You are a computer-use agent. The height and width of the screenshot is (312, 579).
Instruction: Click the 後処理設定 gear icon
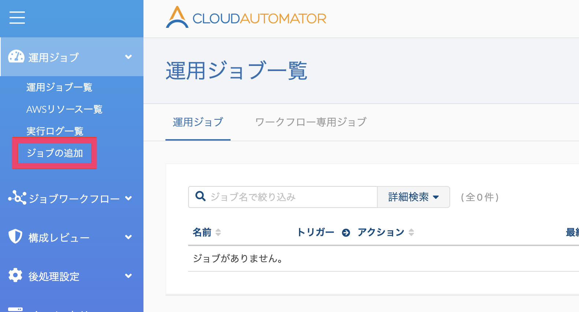click(x=15, y=275)
